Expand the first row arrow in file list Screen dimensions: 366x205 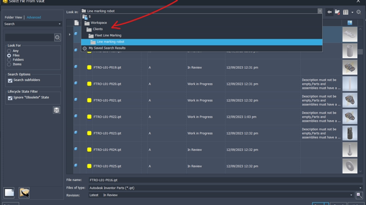[x=70, y=34]
